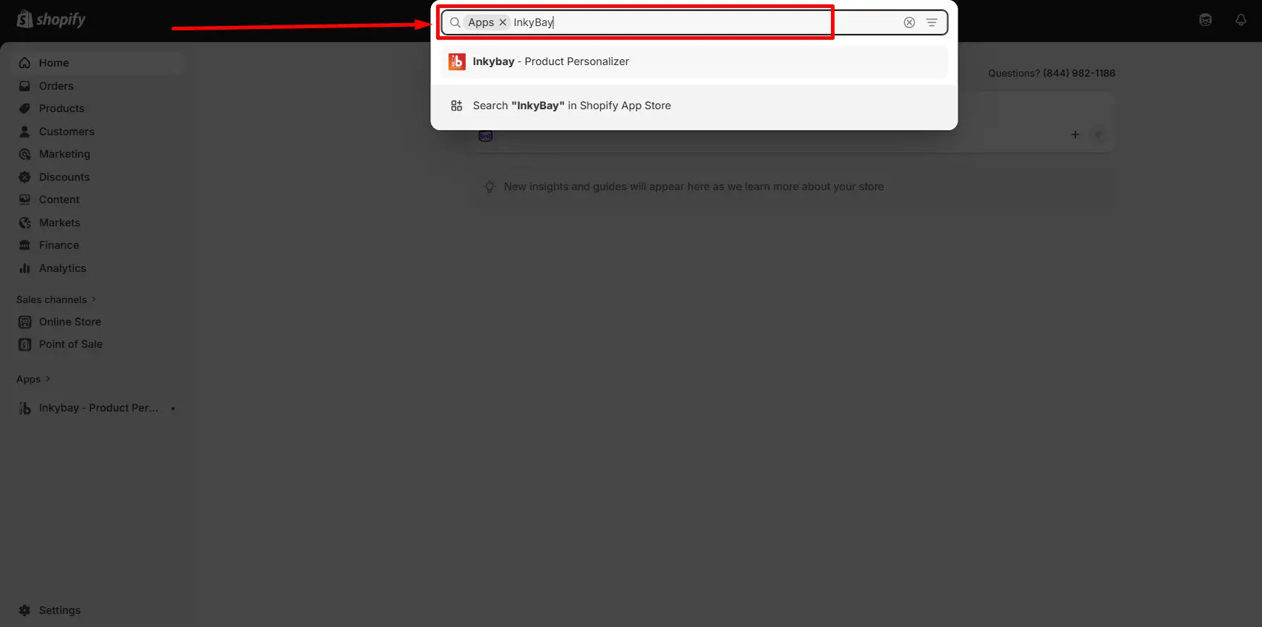Click the App Store grid icon
This screenshot has height=627, width=1262.
tap(456, 106)
